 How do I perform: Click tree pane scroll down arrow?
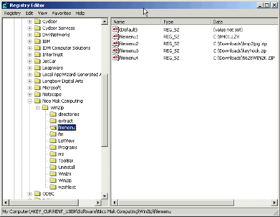tap(105, 196)
